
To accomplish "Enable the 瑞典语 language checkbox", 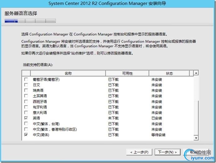I will pyautogui.click(x=26, y=90).
